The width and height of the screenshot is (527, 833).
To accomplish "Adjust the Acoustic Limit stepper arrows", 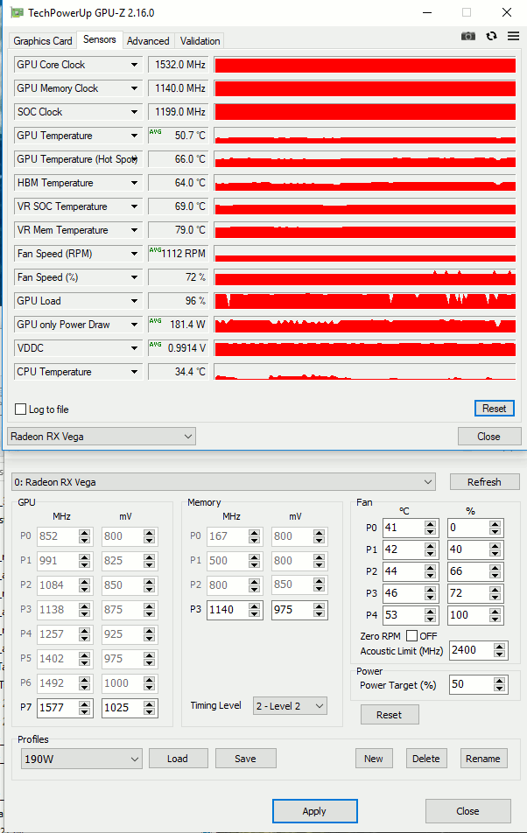I will tap(499, 650).
